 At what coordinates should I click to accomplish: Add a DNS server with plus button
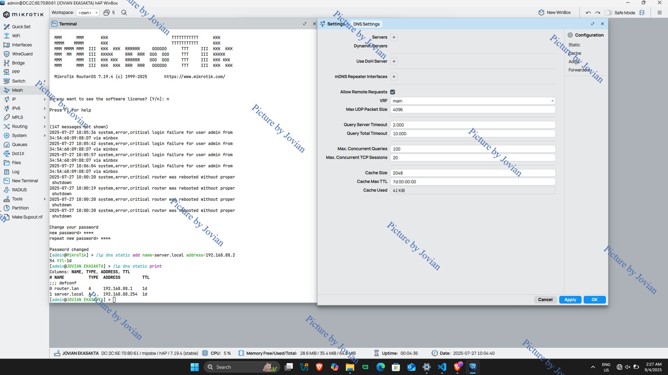click(394, 37)
